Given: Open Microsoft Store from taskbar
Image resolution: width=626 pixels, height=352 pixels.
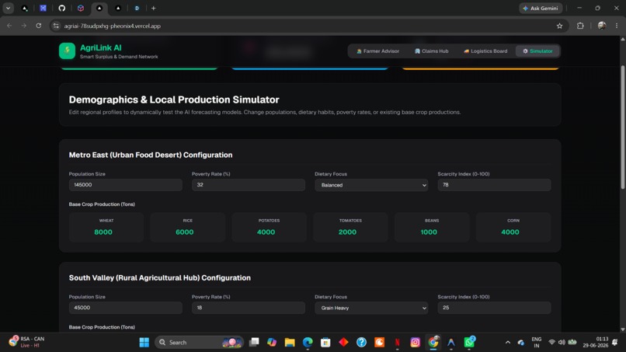Looking at the screenshot, I should pyautogui.click(x=325, y=343).
